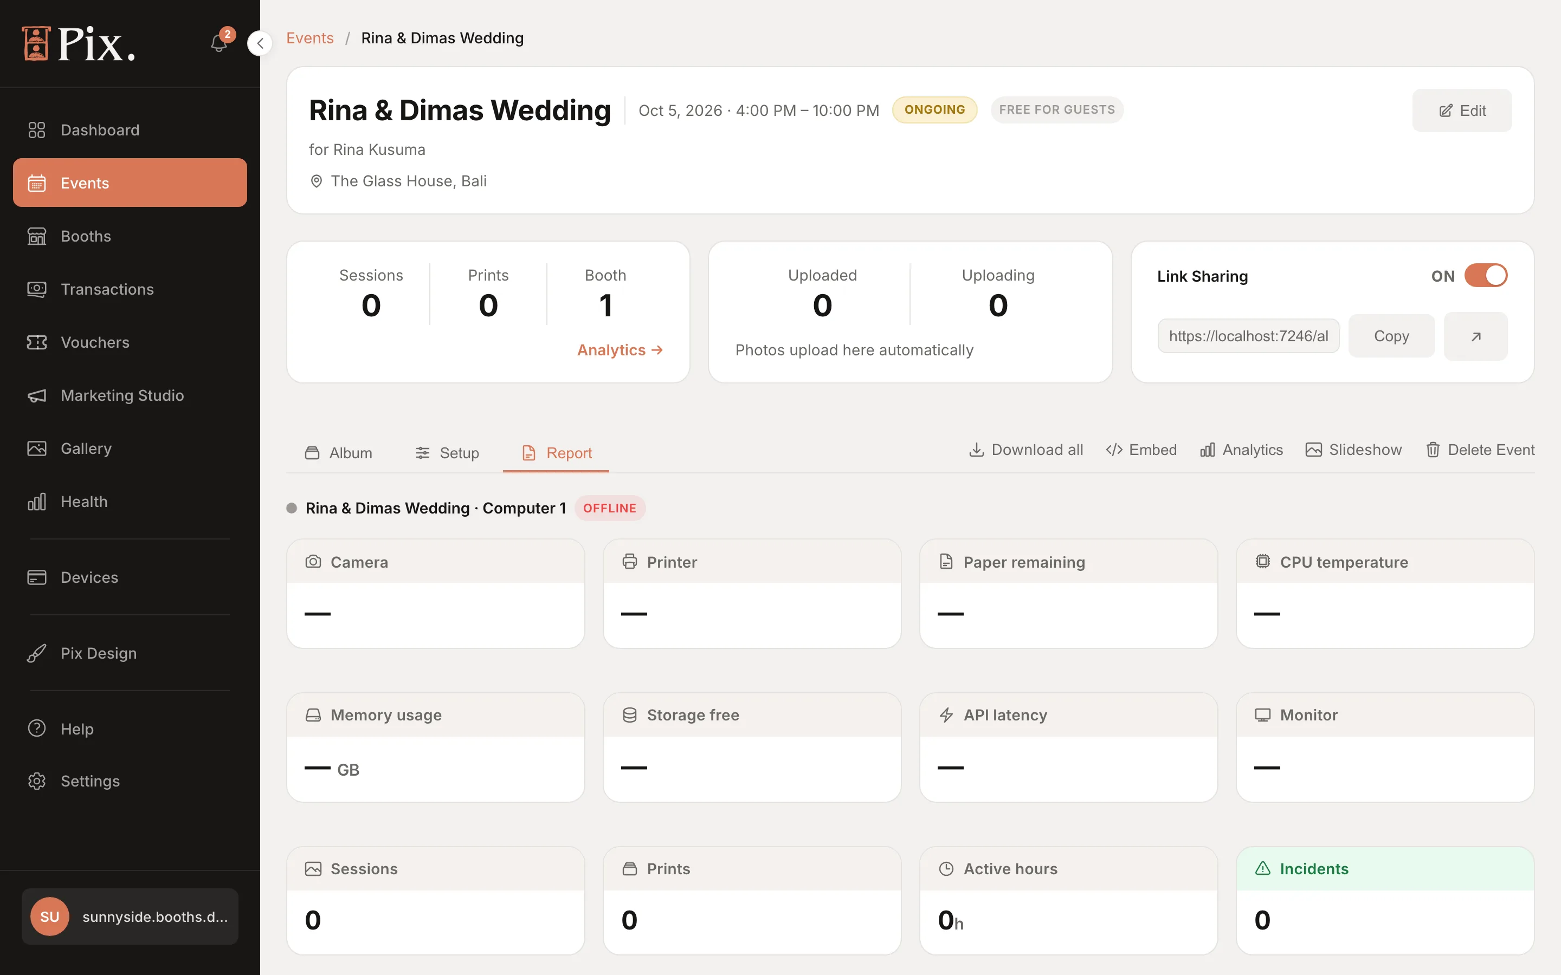Open the sunnyside.booths account menu

pos(130,916)
